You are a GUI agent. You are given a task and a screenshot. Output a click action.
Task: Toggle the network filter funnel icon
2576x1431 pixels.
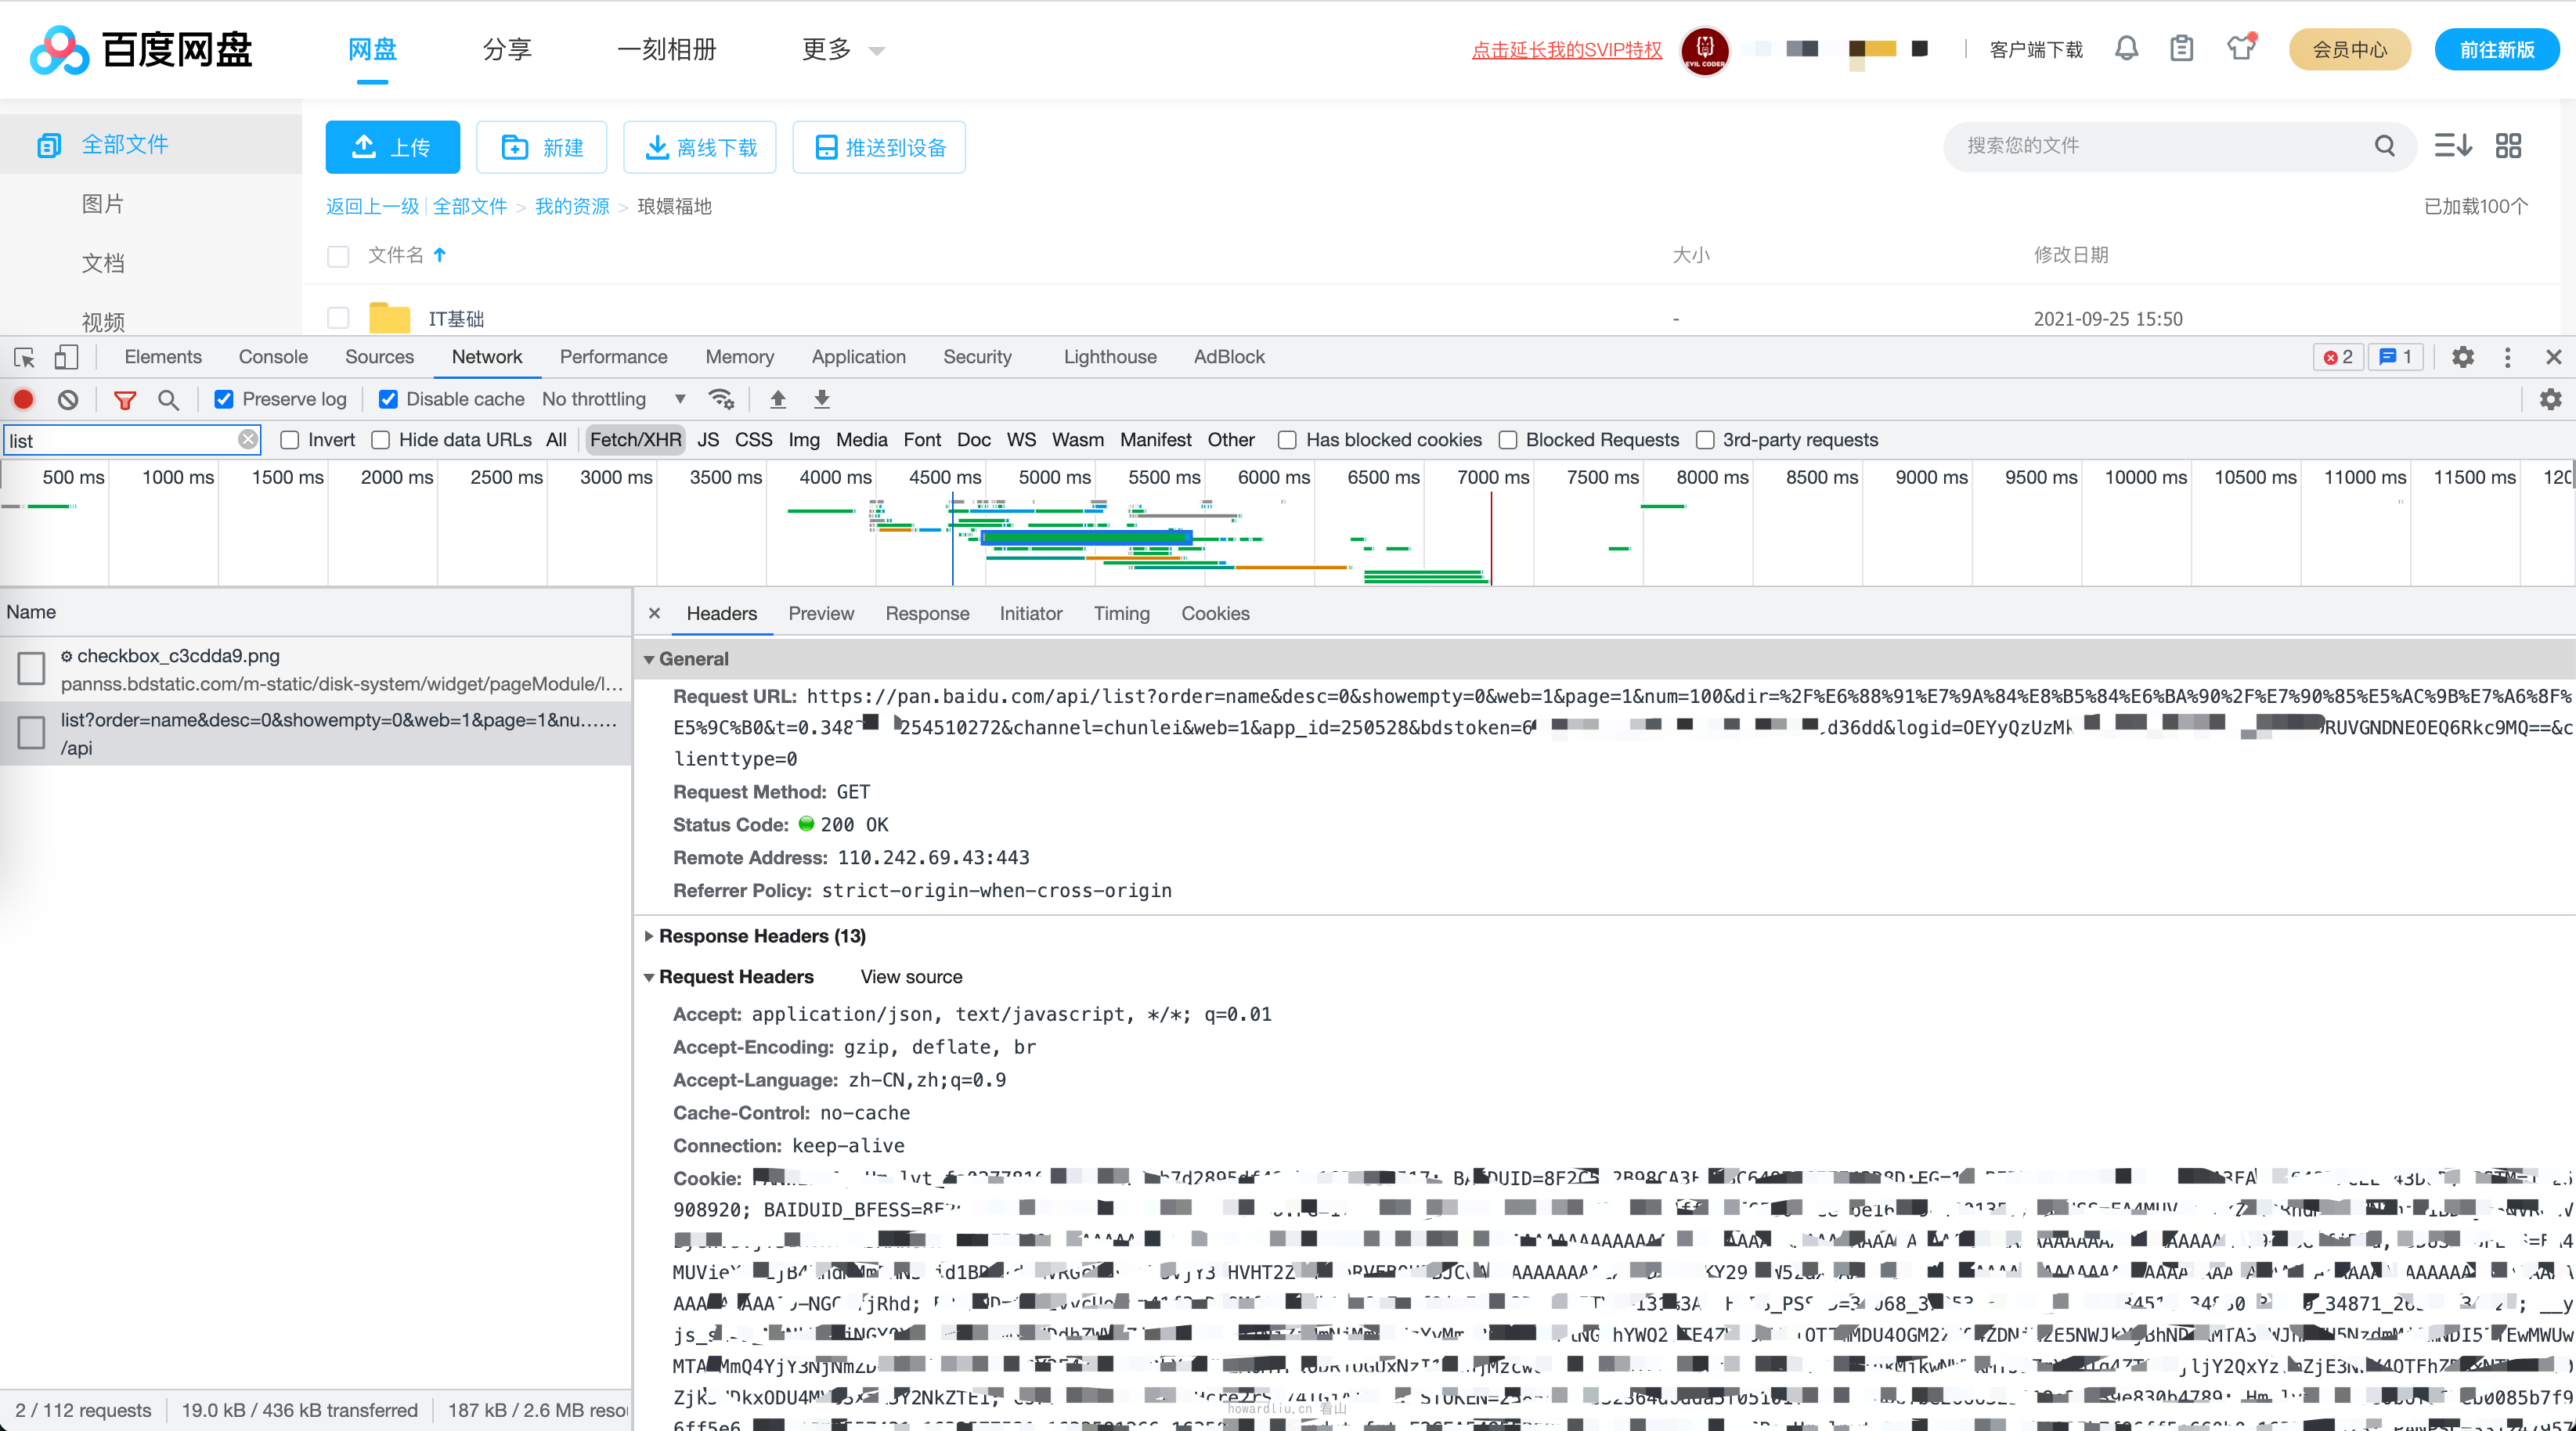pyautogui.click(x=125, y=400)
